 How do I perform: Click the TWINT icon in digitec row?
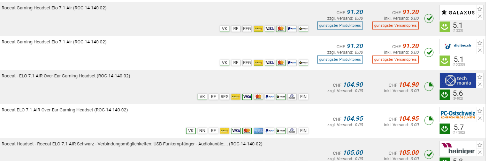[303, 63]
